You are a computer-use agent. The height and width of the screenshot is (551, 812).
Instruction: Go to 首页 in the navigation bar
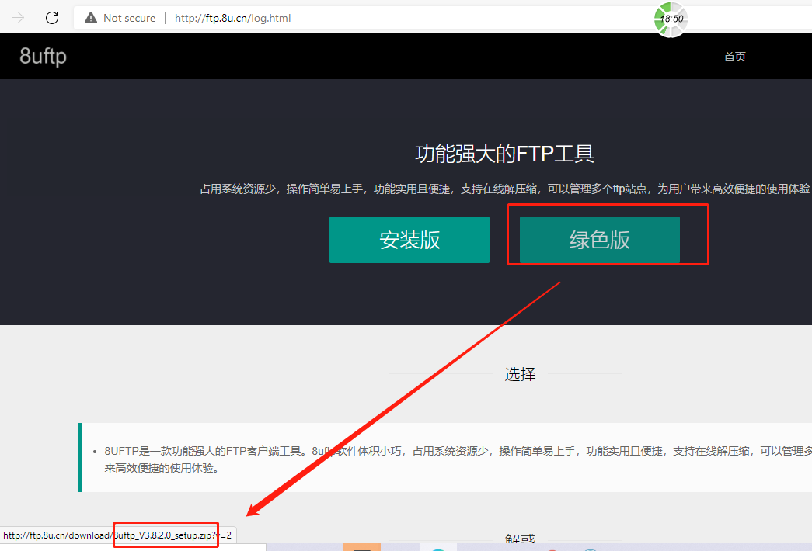tap(734, 57)
